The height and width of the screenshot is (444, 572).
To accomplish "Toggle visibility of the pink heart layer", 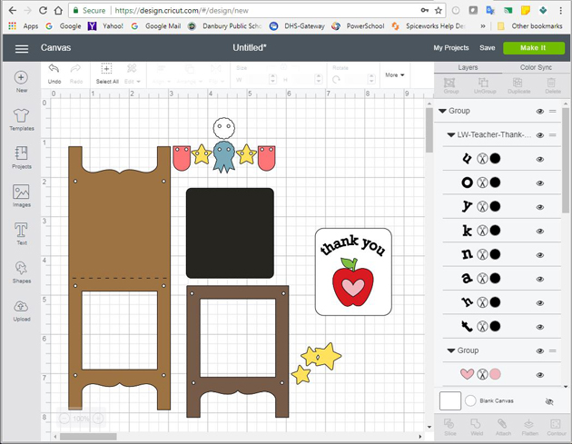I will coord(540,374).
